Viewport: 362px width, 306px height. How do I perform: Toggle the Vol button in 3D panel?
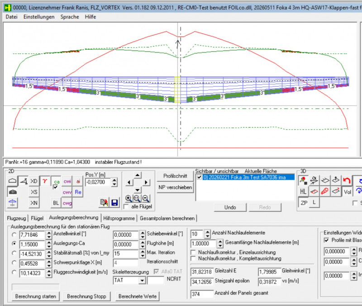click(347, 191)
